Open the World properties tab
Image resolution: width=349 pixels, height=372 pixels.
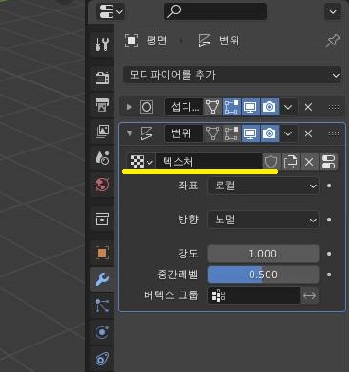click(x=102, y=185)
